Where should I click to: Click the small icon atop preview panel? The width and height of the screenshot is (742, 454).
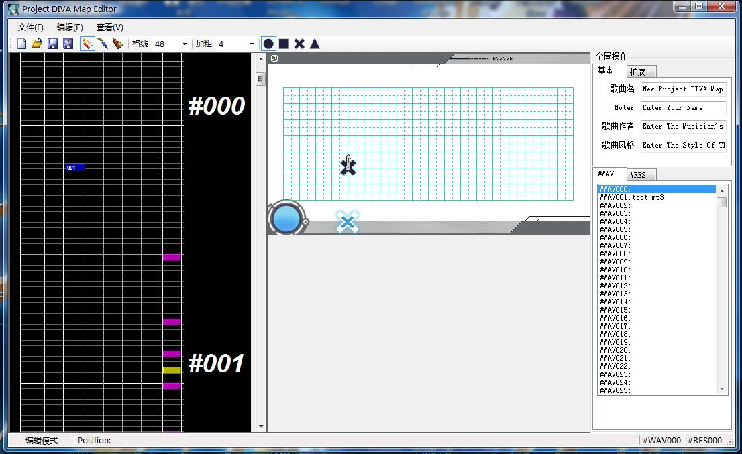[274, 58]
